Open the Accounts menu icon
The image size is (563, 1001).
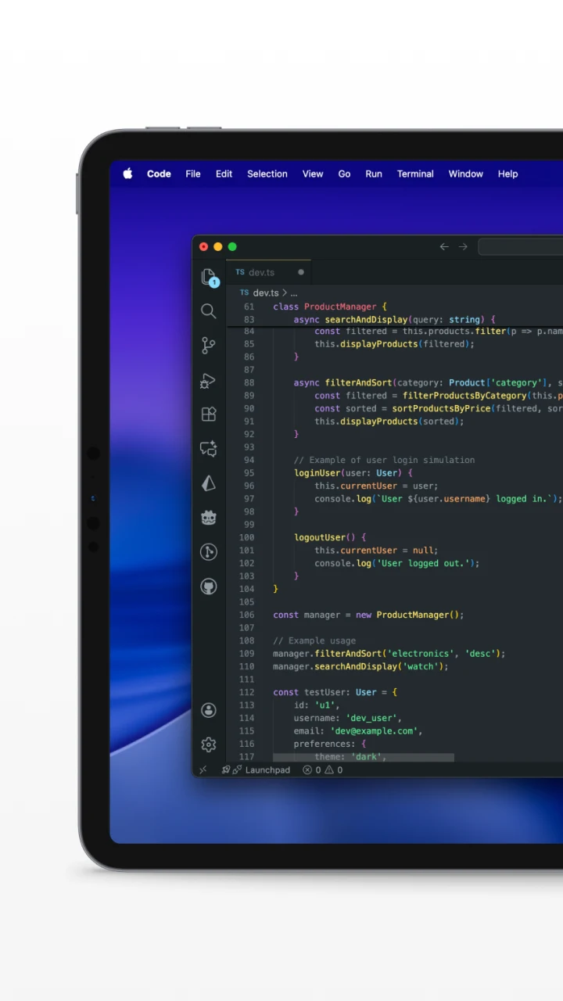click(208, 710)
